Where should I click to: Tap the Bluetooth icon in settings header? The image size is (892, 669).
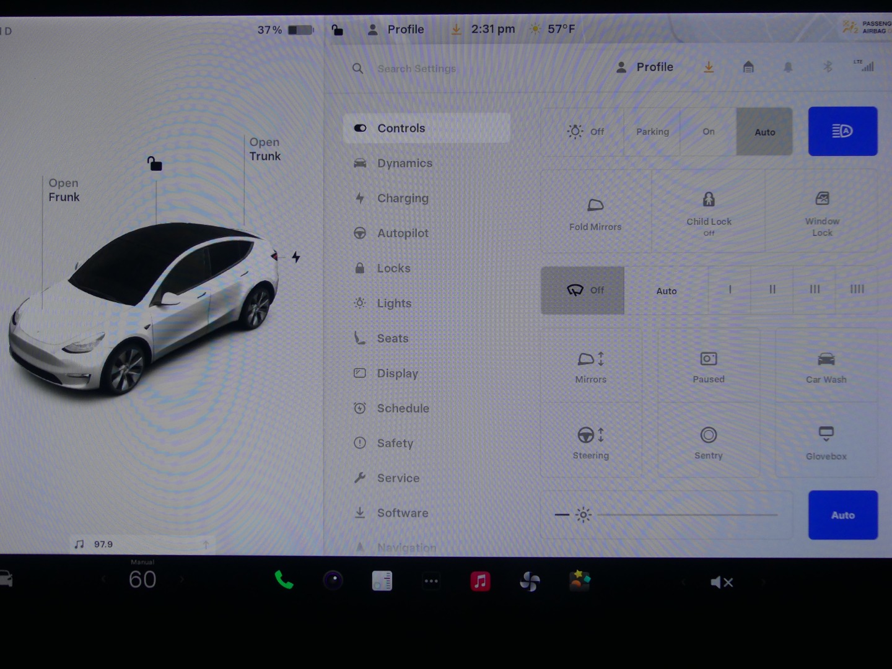click(828, 67)
